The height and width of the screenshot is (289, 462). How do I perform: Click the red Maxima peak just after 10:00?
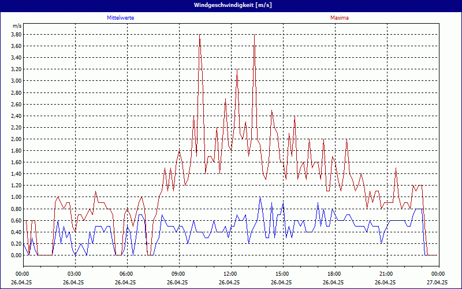coord(199,35)
